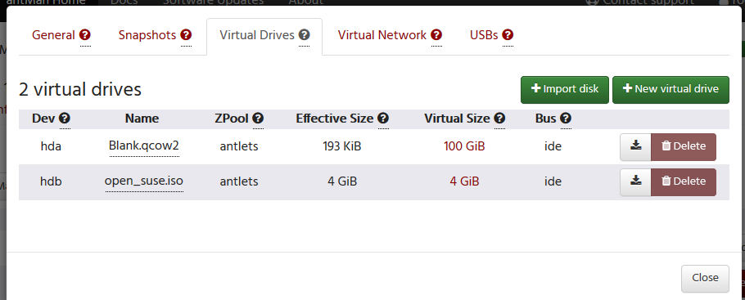The height and width of the screenshot is (300, 745).
Task: Click the help icon next to USBs
Action: tap(508, 35)
